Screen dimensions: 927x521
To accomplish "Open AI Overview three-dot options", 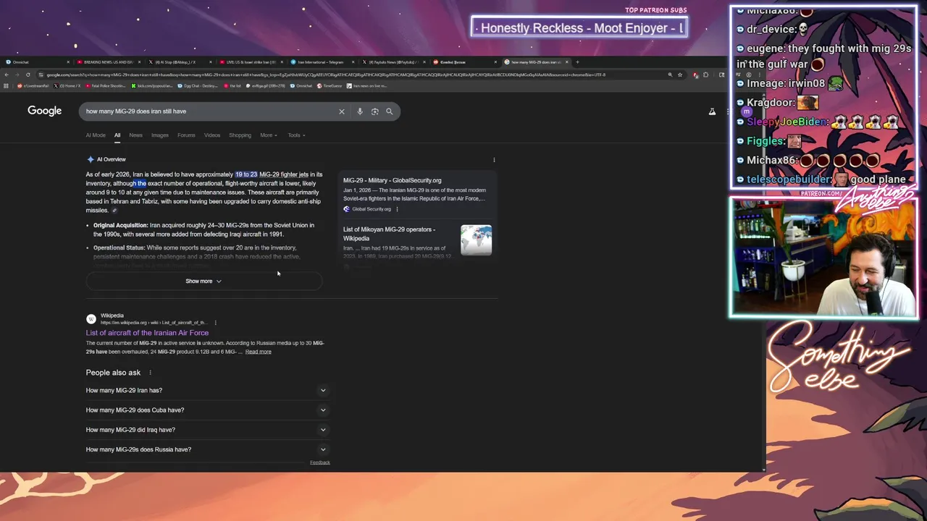I will (494, 160).
